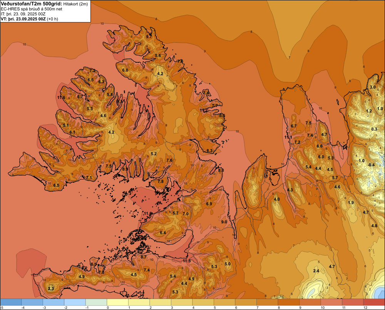
Task: Select legend color between 2 and 3
Action: tap(160, 302)
